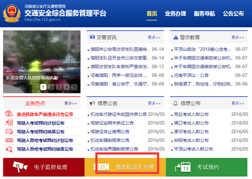Viewport: 252px width, 179px height.
Task: Click the 交管资讯 news panel icon
Action: pyautogui.click(x=92, y=37)
